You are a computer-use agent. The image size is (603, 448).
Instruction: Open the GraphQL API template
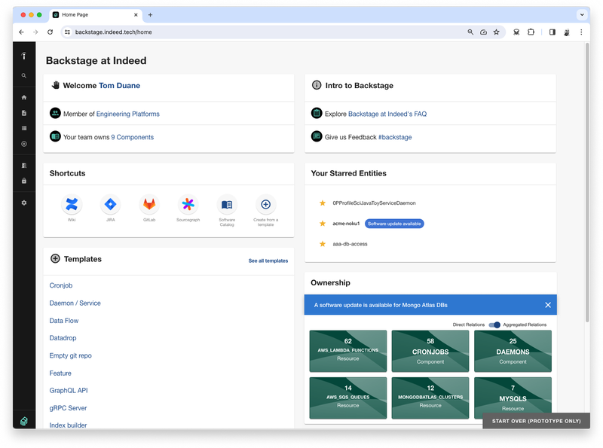[x=69, y=390]
